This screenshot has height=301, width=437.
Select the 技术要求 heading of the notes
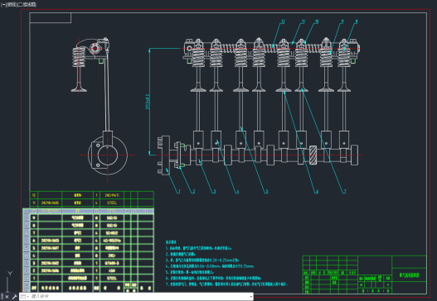coord(171,242)
